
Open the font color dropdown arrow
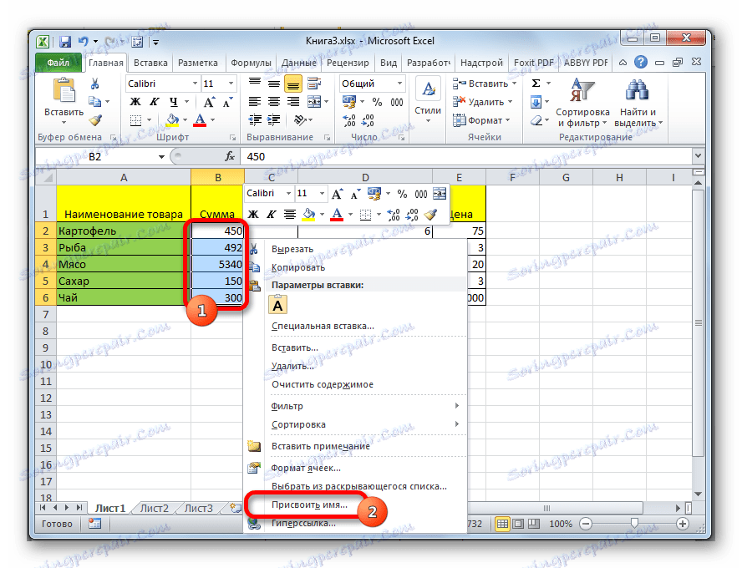coord(211,120)
